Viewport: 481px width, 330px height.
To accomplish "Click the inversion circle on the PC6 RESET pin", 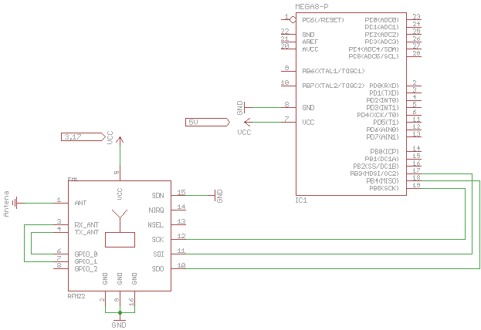I will [291, 18].
